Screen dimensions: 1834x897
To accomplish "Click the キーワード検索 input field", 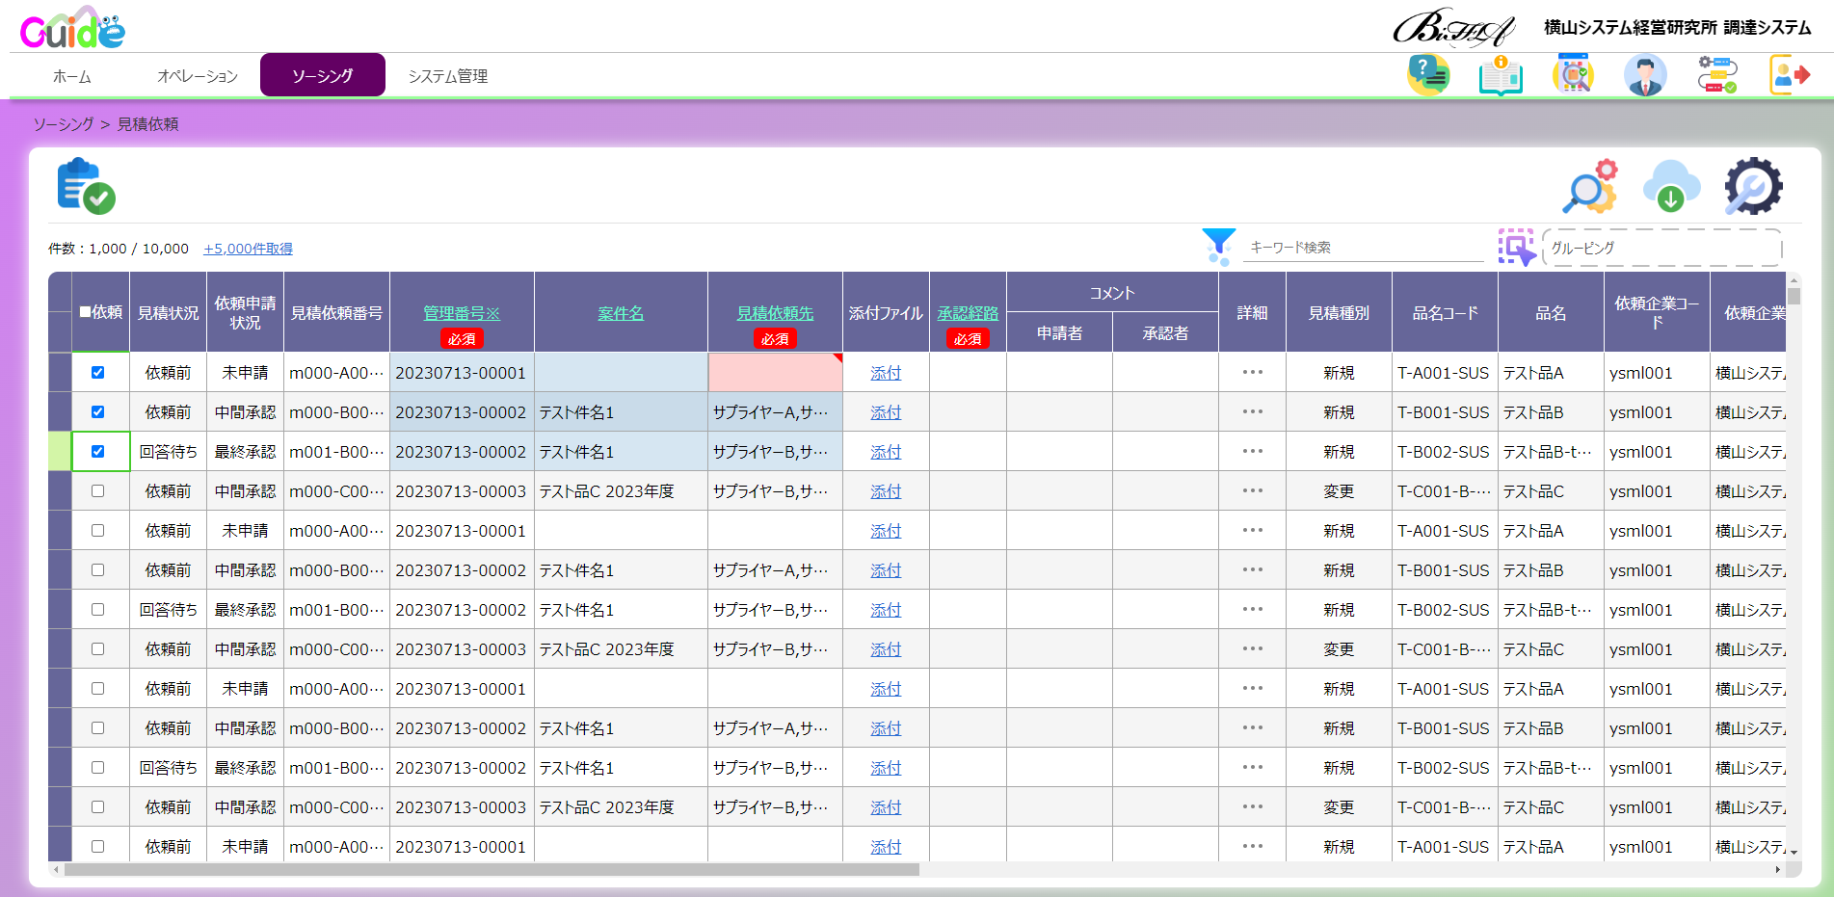I will coord(1364,248).
